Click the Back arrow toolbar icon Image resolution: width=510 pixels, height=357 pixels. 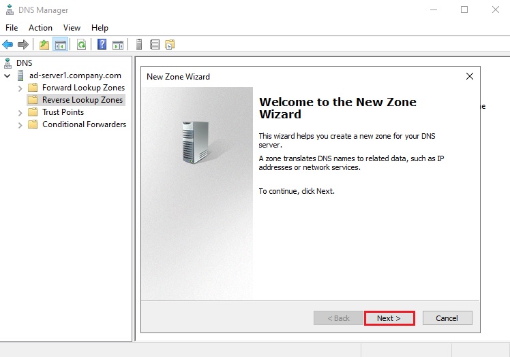click(x=8, y=45)
